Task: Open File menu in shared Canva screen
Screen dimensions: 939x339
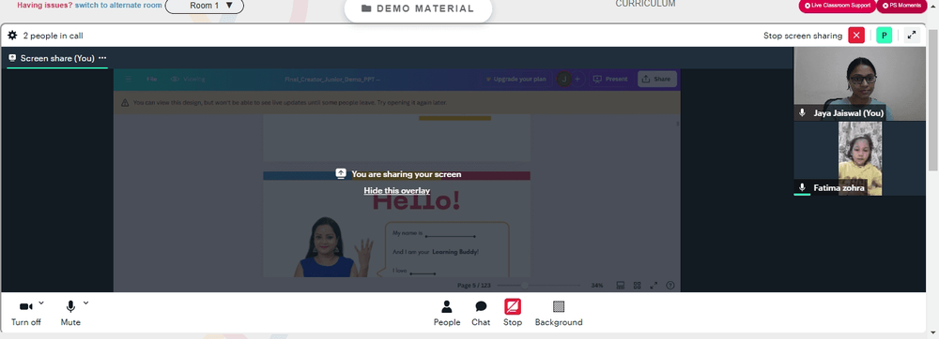Action: [152, 79]
